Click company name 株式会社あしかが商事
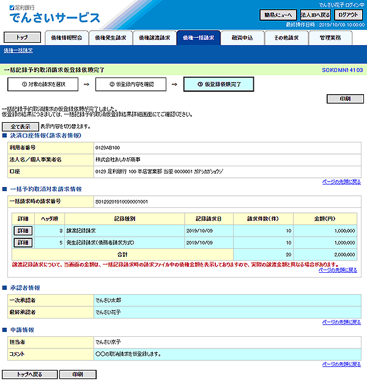This screenshot has height=384, width=367. point(118,160)
